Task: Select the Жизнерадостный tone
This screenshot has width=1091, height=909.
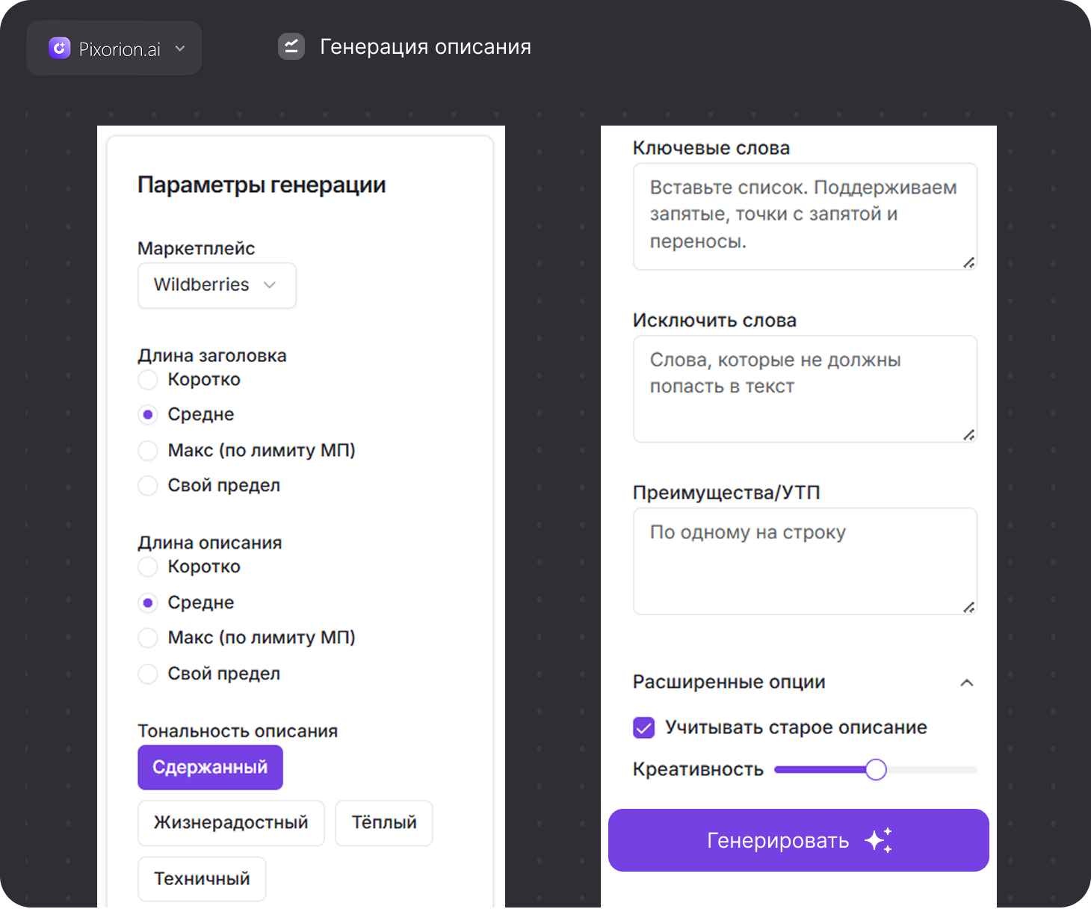Action: [231, 822]
